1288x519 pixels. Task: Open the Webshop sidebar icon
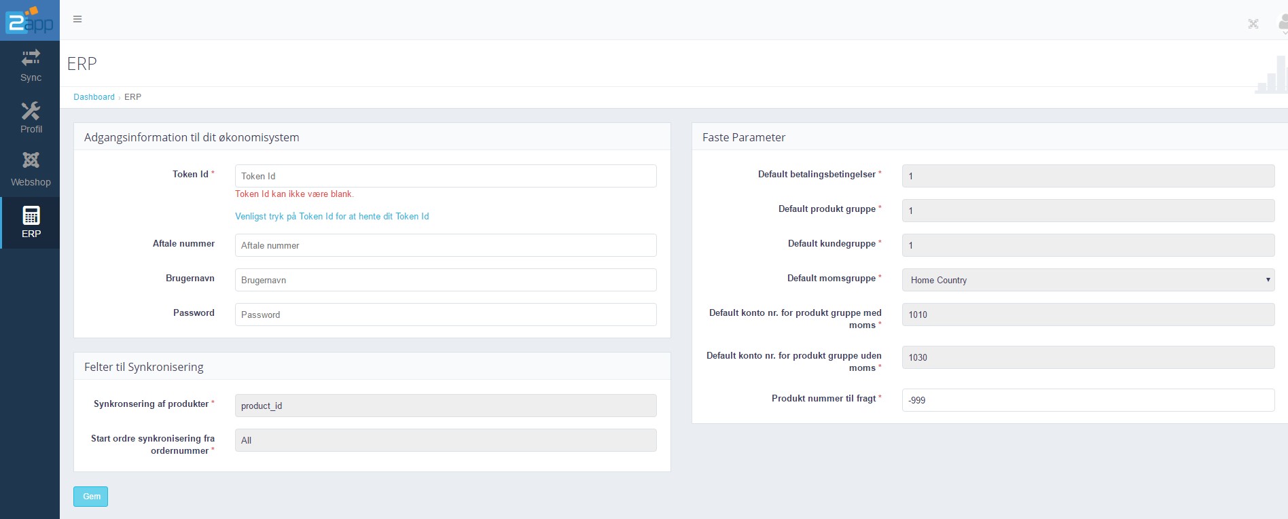31,160
